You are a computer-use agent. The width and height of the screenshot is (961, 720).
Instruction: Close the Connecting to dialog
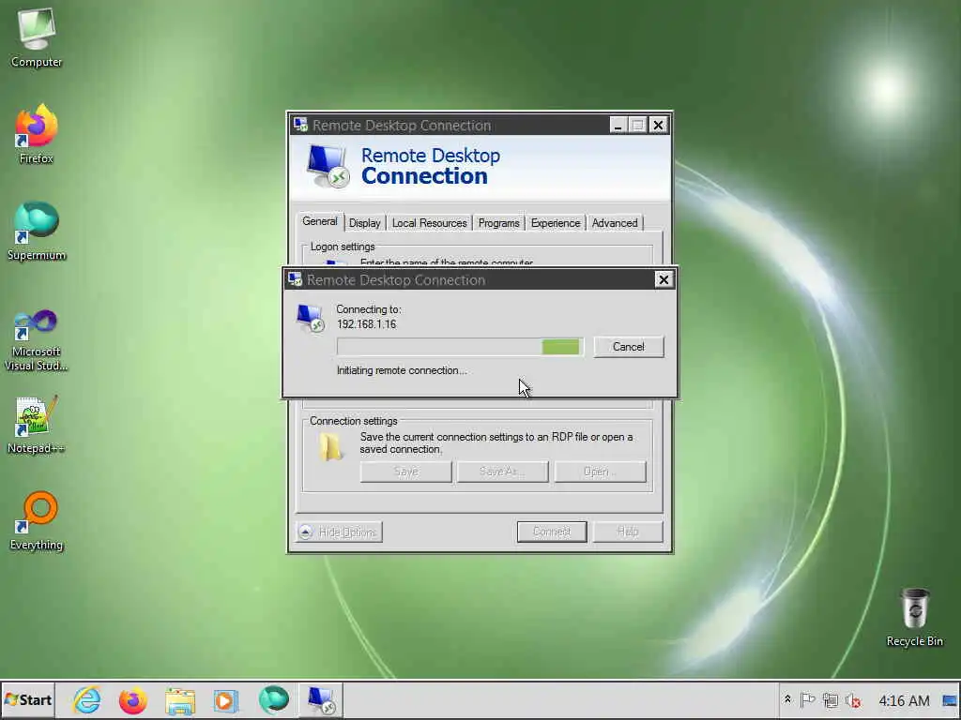[x=664, y=279]
